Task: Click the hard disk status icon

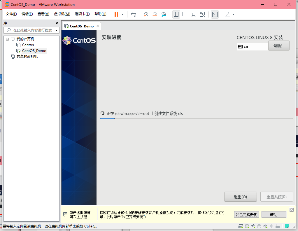Action: 241,226
